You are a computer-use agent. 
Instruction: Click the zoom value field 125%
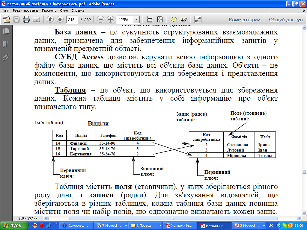[125, 19]
